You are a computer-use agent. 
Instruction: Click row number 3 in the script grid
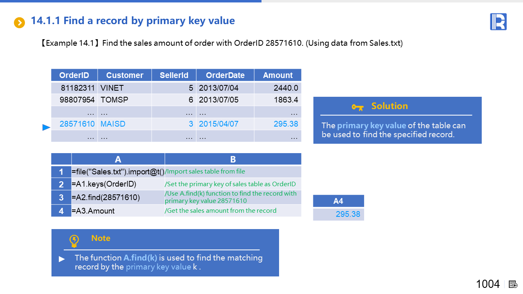pos(61,198)
